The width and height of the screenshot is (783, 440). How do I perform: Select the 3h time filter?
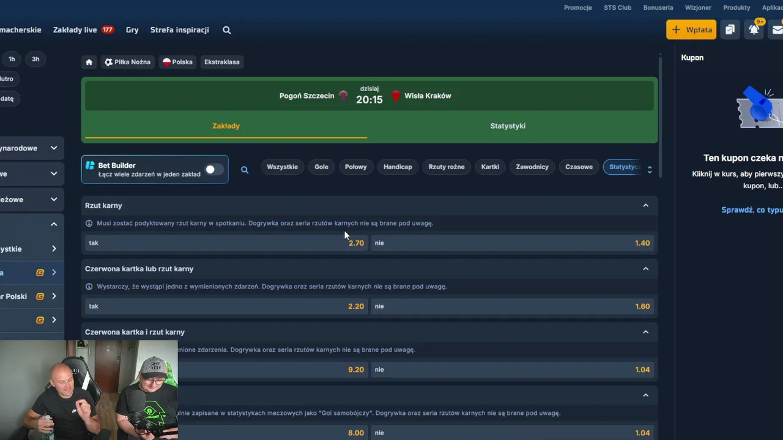click(35, 59)
